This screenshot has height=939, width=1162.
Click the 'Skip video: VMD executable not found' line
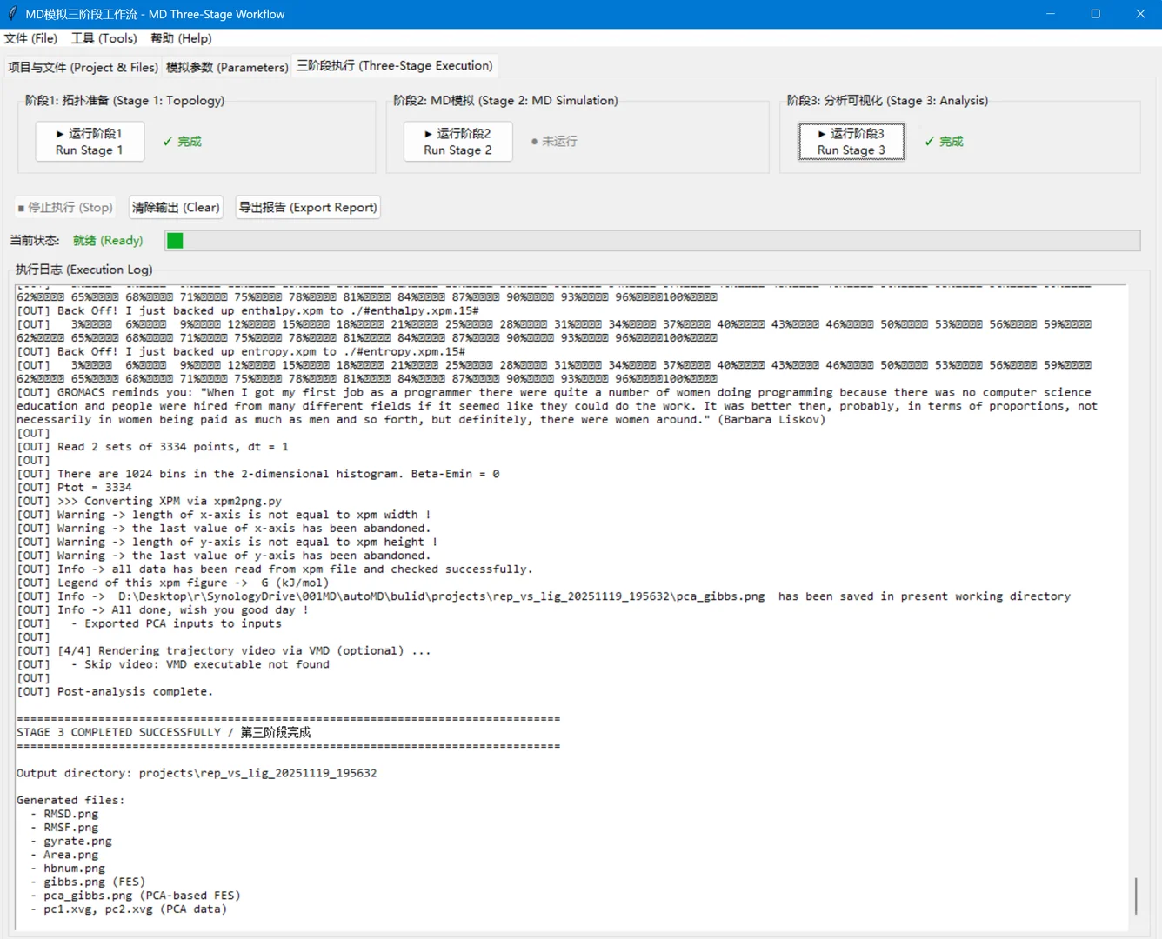point(173,664)
